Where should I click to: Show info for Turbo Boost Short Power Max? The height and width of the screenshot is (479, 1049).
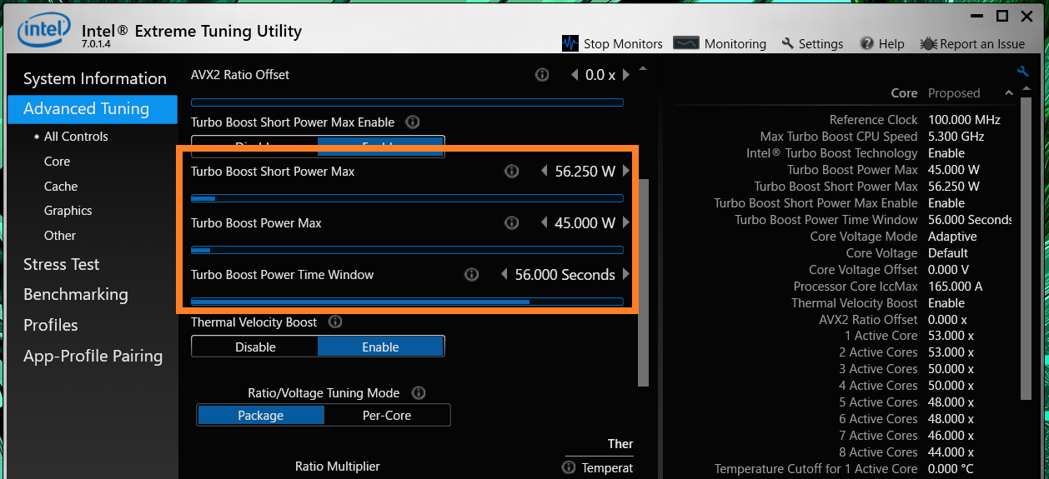pyautogui.click(x=512, y=172)
